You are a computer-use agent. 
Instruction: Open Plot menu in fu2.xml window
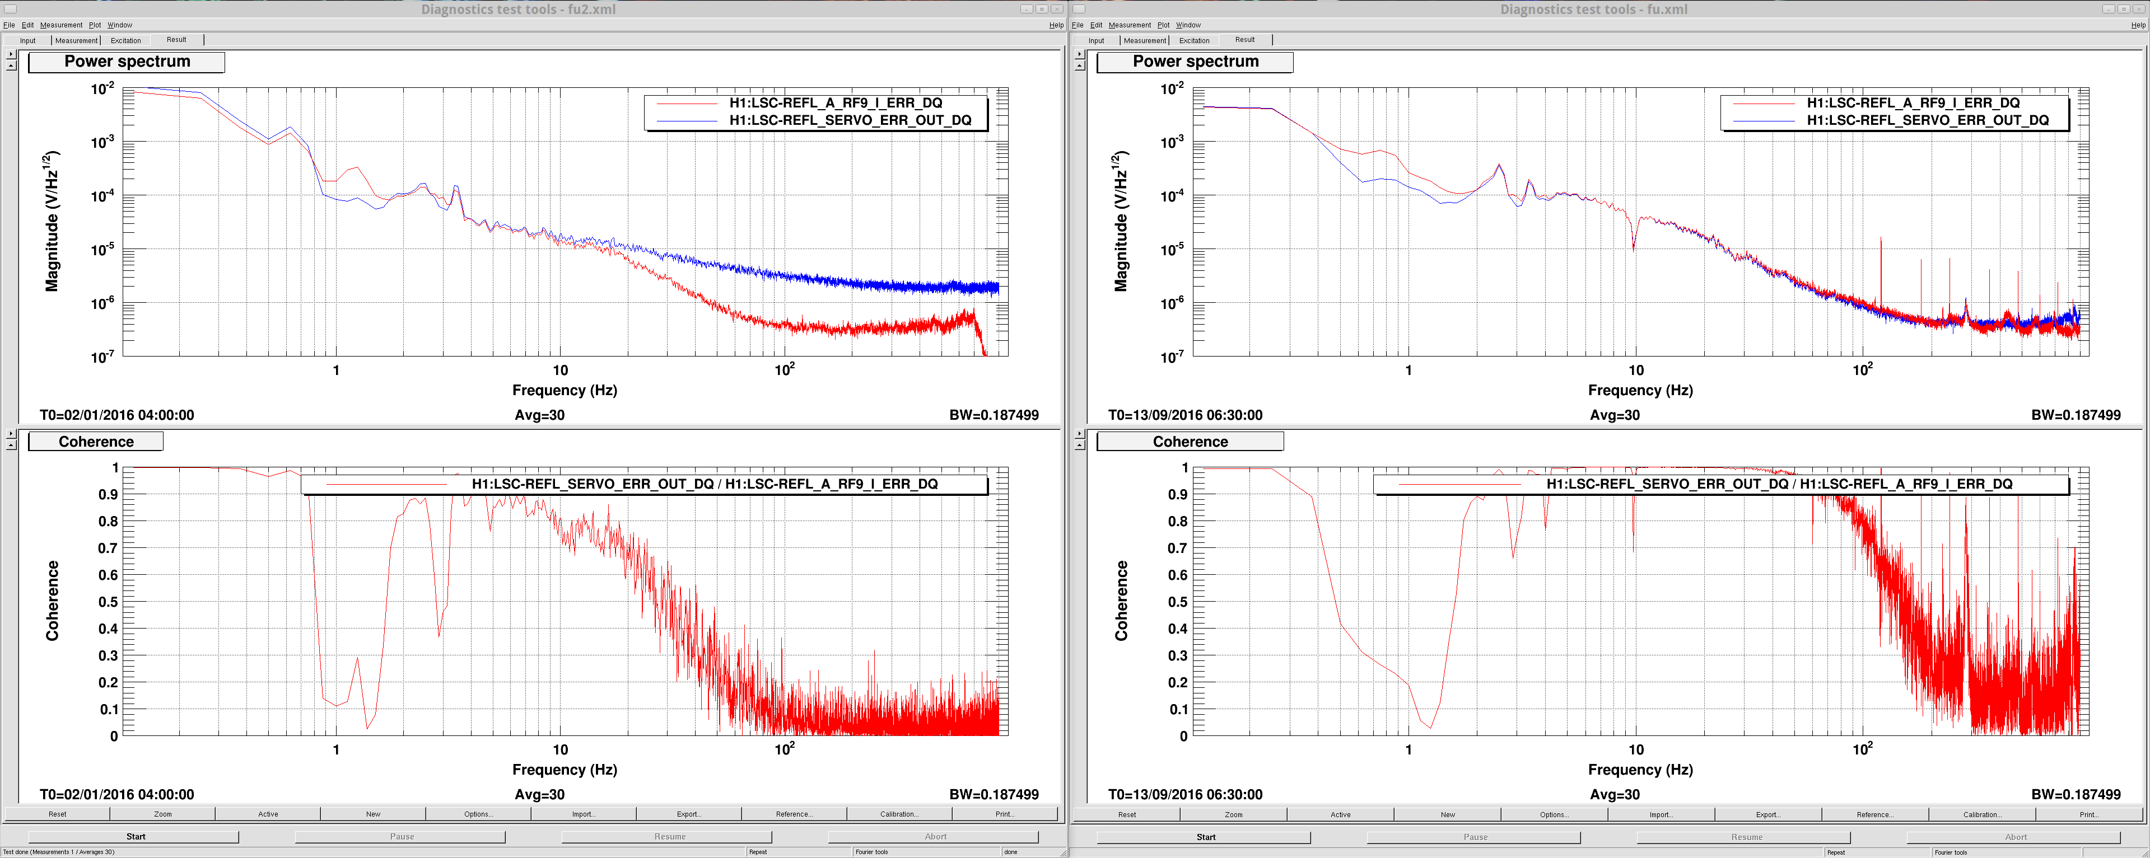click(94, 25)
